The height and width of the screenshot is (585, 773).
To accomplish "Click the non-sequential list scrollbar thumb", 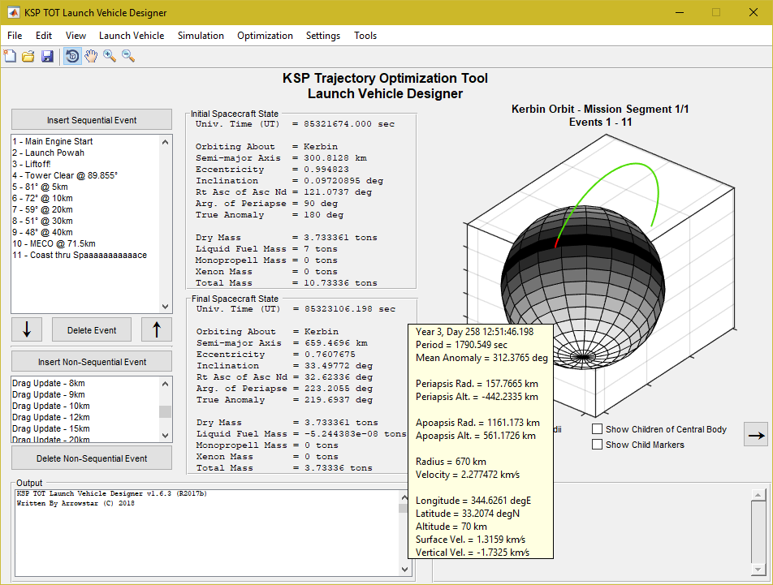I will (x=165, y=411).
